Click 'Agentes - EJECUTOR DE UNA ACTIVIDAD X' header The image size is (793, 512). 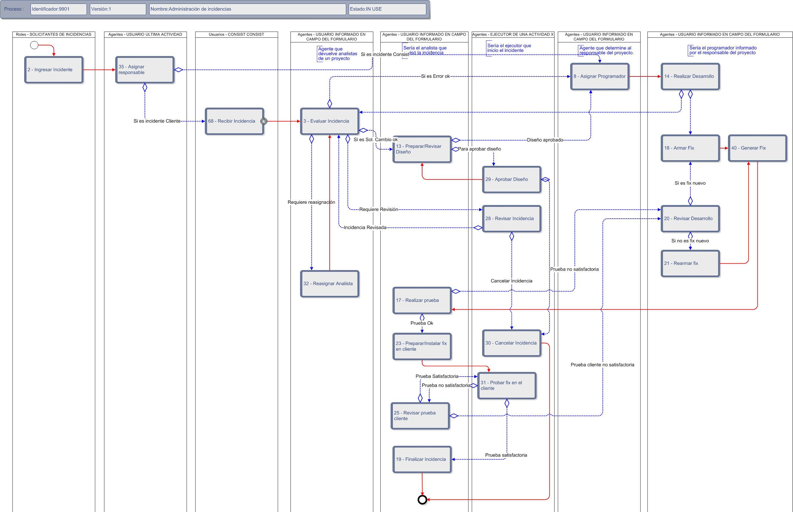pyautogui.click(x=513, y=35)
